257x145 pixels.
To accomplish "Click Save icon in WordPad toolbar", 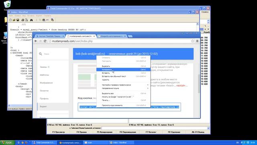I will tap(18, 20).
